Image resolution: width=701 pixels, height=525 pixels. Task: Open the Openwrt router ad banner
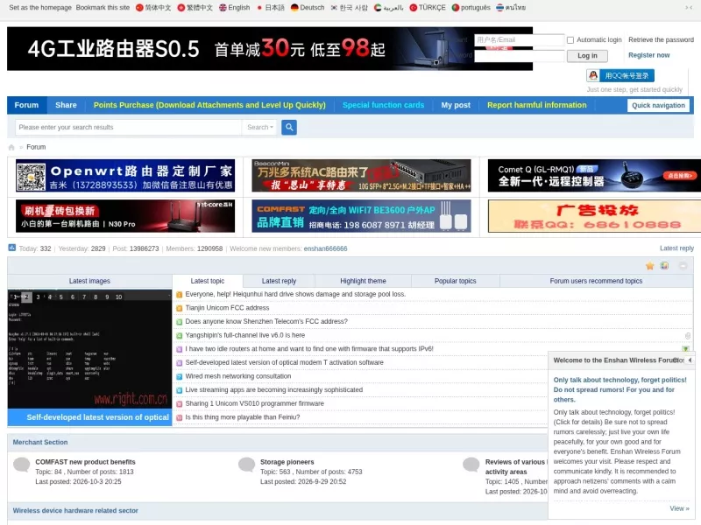pyautogui.click(x=125, y=176)
